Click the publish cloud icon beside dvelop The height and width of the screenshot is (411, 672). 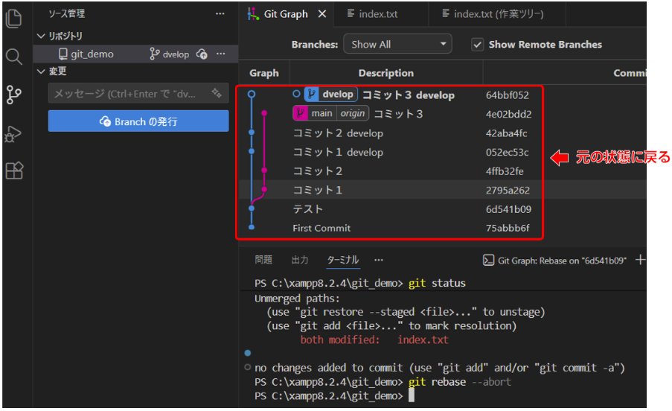tap(202, 54)
